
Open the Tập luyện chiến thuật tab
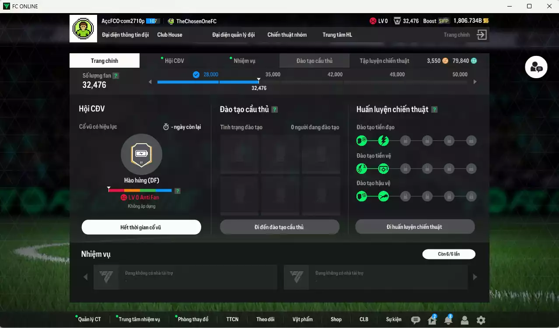point(384,61)
